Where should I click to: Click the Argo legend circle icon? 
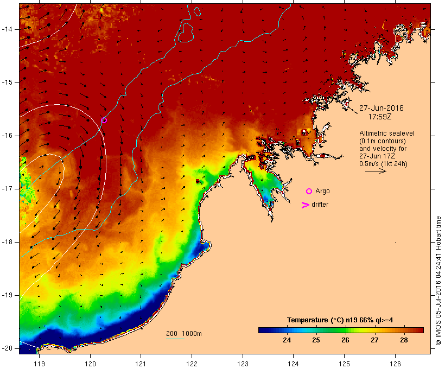[x=309, y=192]
